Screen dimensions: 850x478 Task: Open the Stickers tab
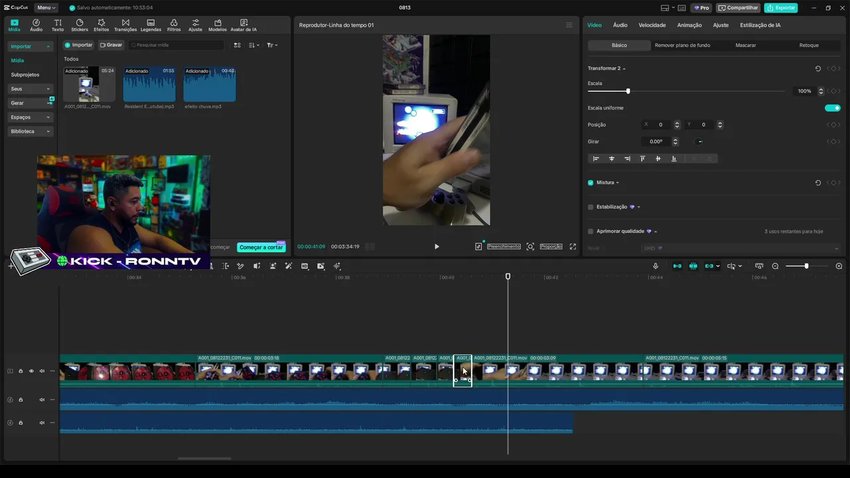pos(80,25)
